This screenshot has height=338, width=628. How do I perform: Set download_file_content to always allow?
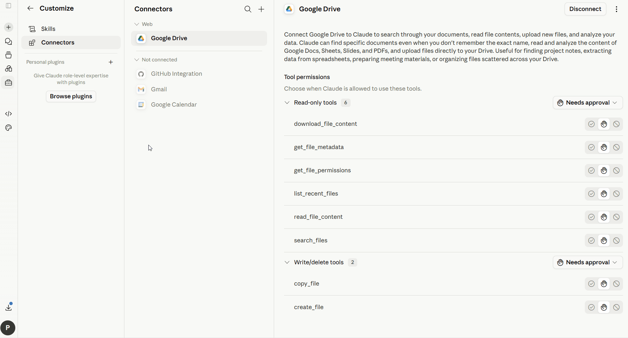(x=591, y=124)
